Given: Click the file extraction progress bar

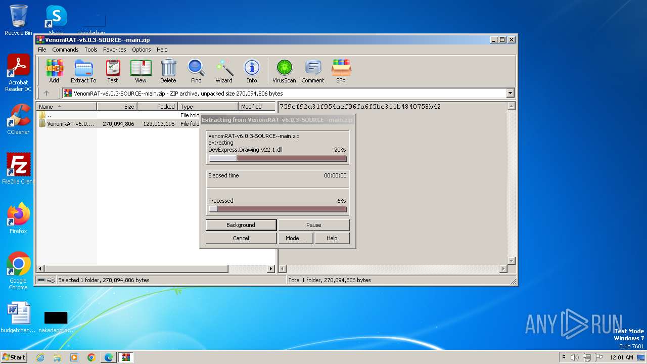Looking at the screenshot, I should (x=278, y=158).
